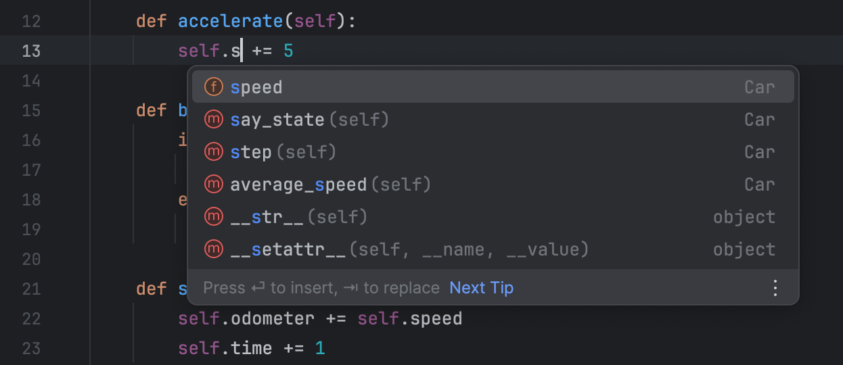Click the method icon beside __setattr__

[214, 249]
